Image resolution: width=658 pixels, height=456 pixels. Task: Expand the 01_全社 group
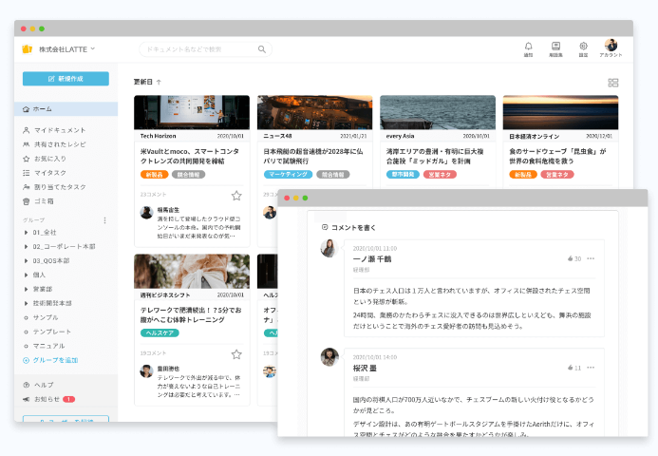coord(27,232)
